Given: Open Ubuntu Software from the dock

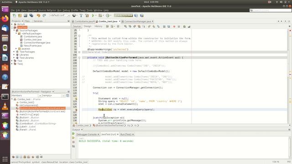Looking at the screenshot, I should coord(5,67).
